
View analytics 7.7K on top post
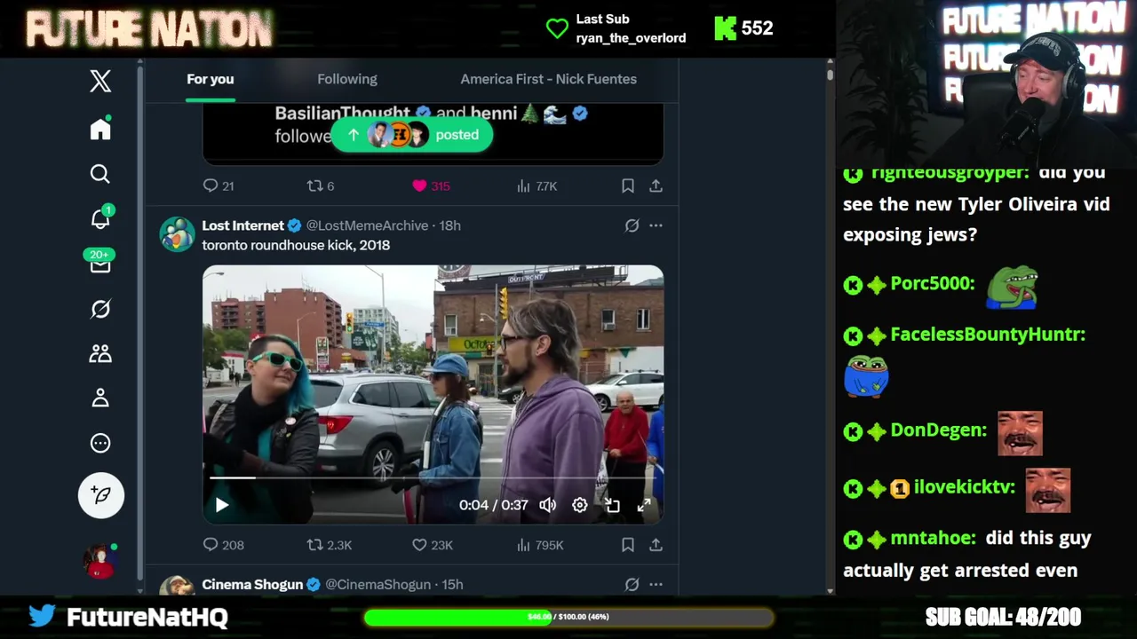[537, 185]
